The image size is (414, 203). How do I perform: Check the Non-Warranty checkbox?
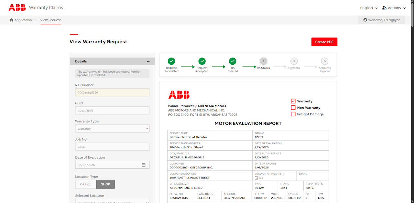[293, 108]
